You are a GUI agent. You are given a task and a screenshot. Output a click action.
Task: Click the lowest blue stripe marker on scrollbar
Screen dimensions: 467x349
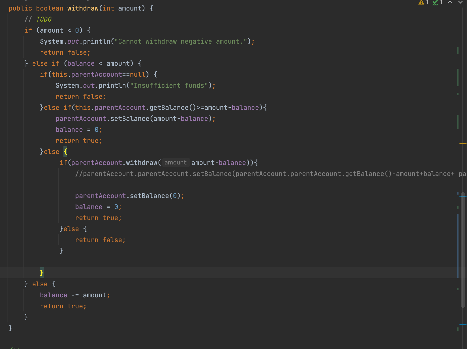tap(463, 324)
